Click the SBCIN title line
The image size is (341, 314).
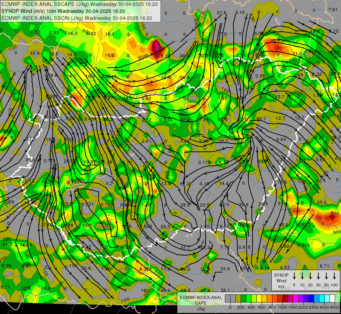[x=77, y=18]
